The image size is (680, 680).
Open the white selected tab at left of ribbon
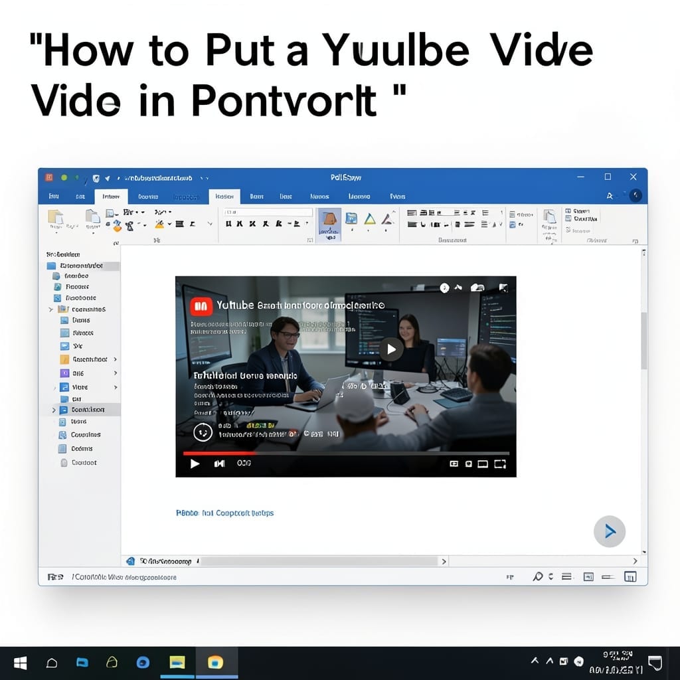111,197
